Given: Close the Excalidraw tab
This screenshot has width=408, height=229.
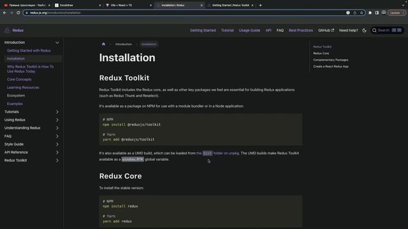Looking at the screenshot, I should 100,5.
